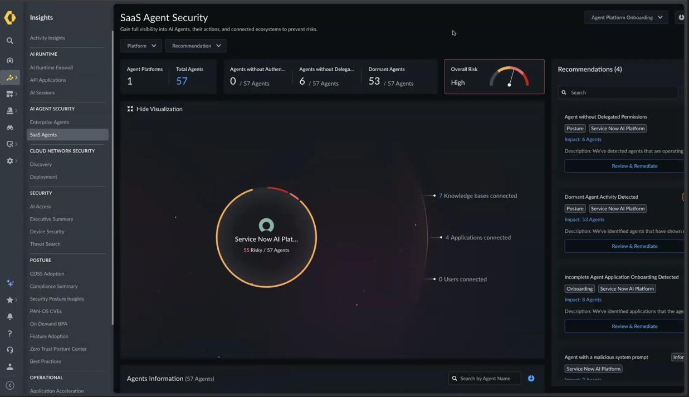Open AI Sessions page
The height and width of the screenshot is (397, 689).
(42, 92)
